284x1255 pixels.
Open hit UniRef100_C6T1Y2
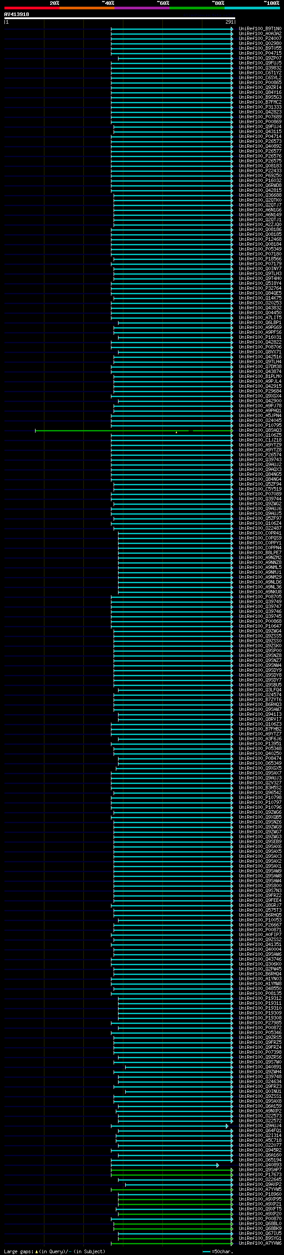pyautogui.click(x=260, y=73)
